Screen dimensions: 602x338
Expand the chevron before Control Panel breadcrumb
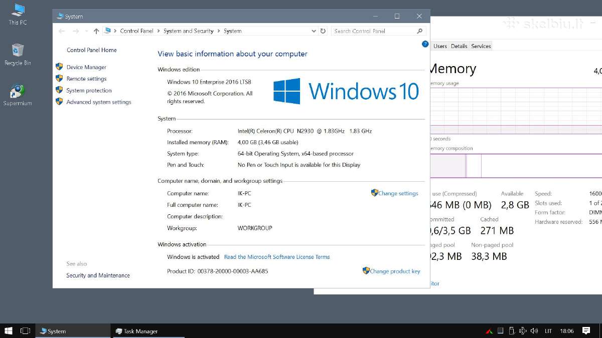115,31
